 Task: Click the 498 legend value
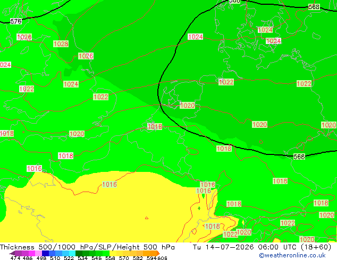point(41,258)
